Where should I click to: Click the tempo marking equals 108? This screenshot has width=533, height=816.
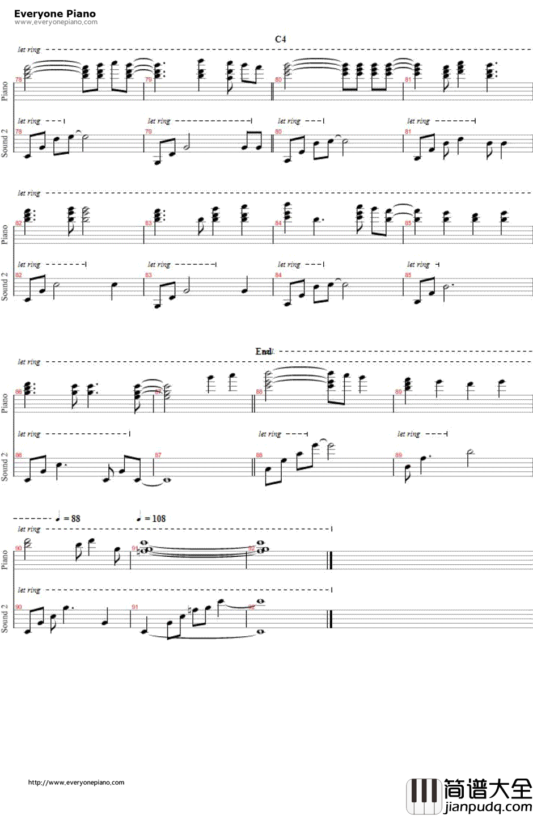[151, 518]
